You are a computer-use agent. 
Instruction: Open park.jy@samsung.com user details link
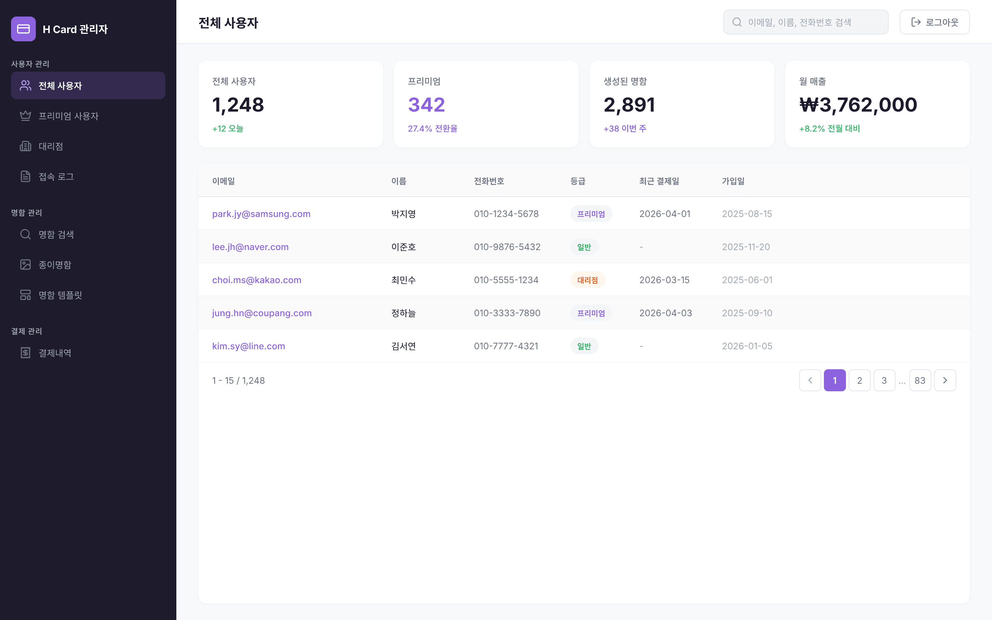[x=261, y=214]
